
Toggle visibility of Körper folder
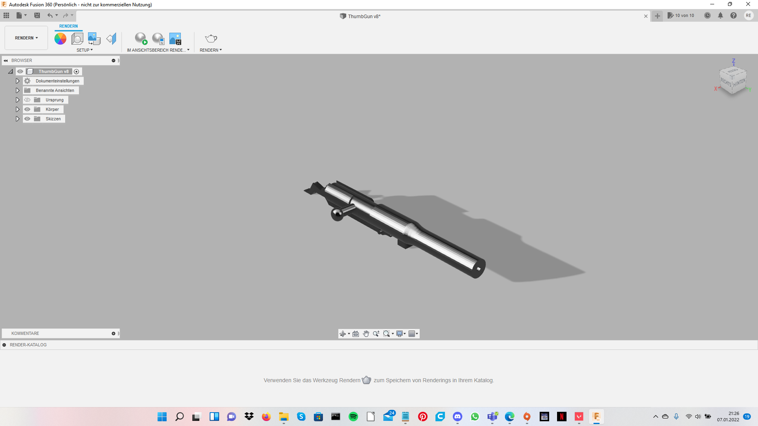tap(27, 109)
